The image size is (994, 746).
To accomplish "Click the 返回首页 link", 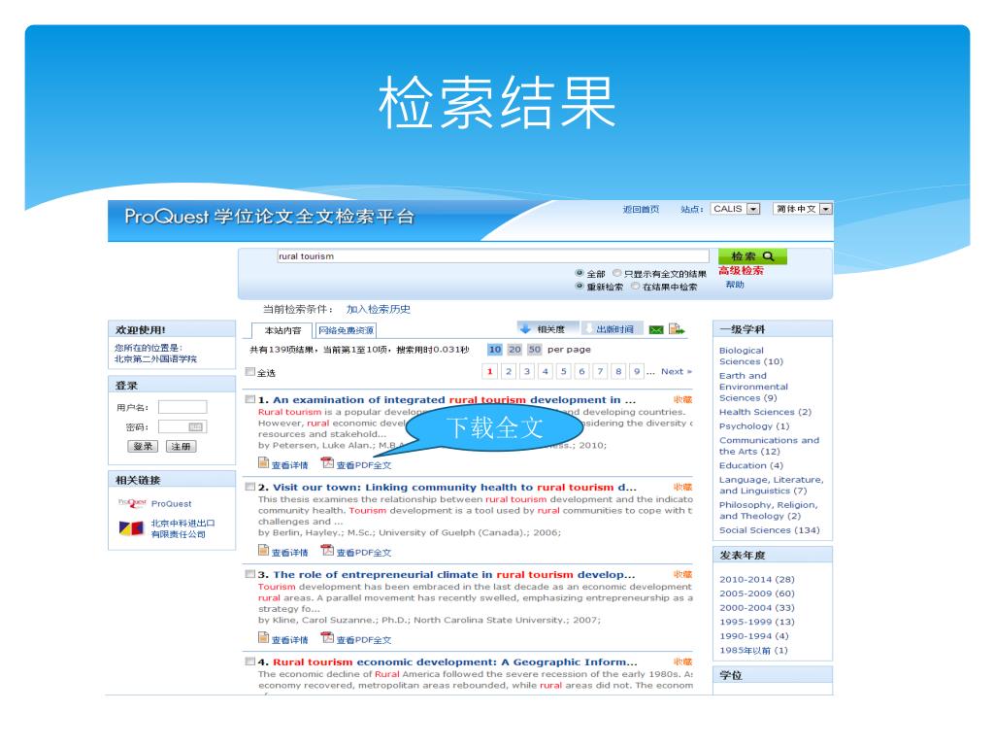I will coord(641,209).
